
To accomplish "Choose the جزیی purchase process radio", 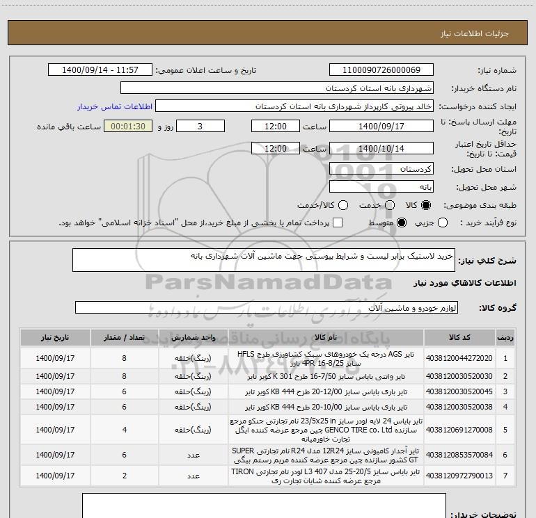I will (x=443, y=222).
